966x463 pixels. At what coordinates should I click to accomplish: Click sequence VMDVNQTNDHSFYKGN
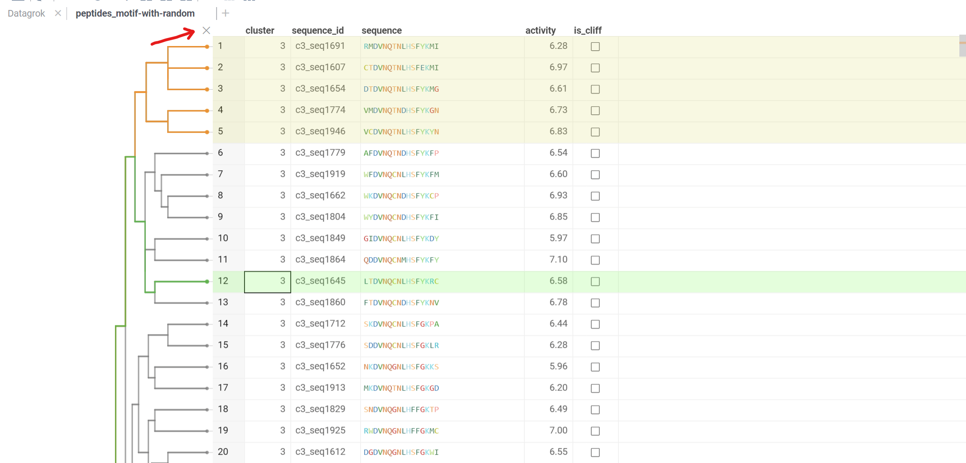coord(401,111)
